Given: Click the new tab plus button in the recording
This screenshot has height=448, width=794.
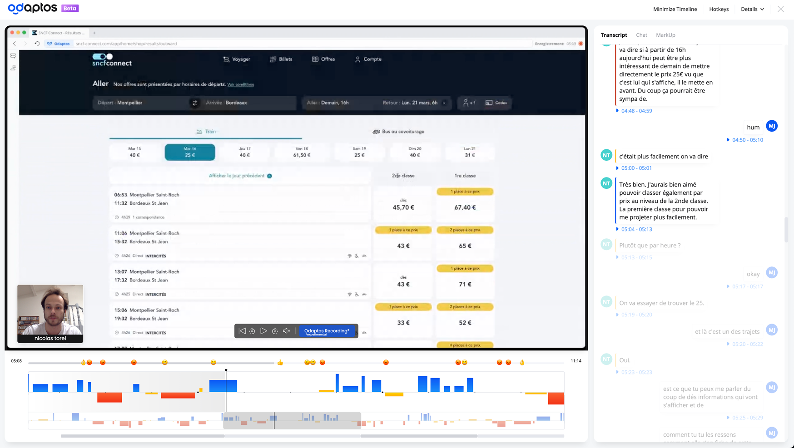Looking at the screenshot, I should (x=94, y=33).
